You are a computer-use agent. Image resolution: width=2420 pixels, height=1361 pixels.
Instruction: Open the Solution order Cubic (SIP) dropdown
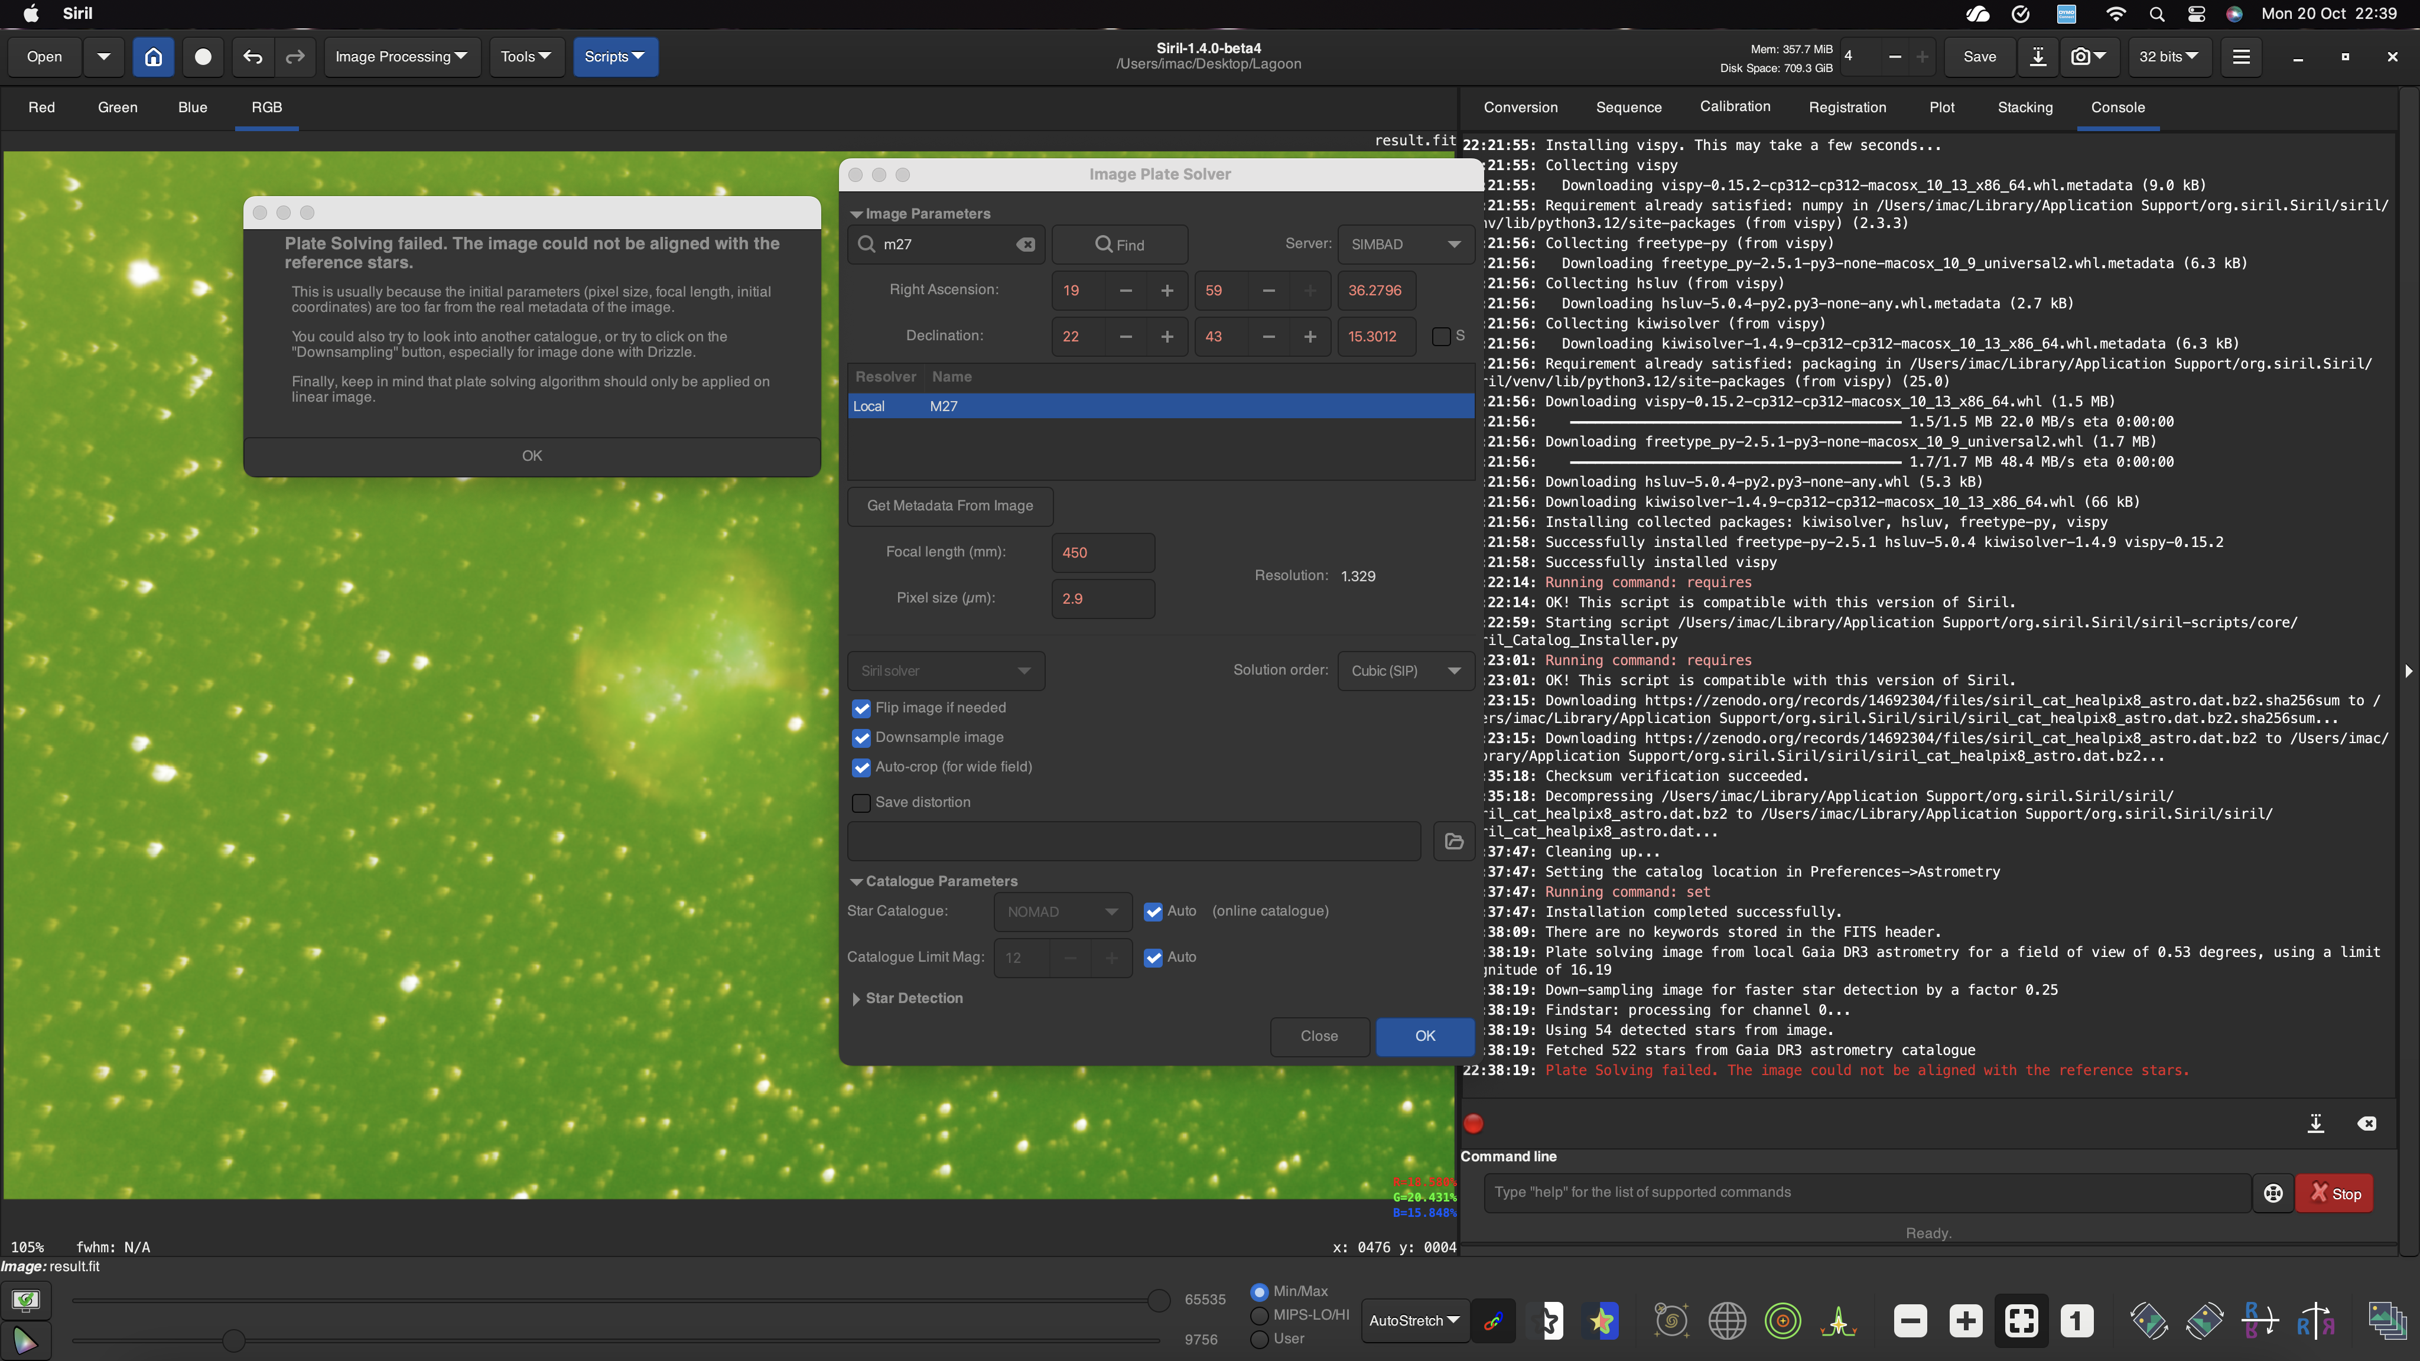(1406, 670)
